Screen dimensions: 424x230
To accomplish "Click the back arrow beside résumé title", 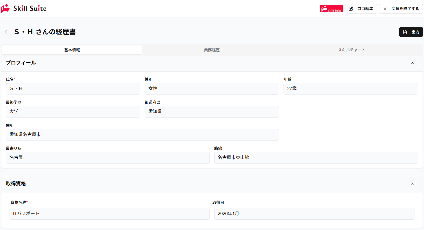I will [x=7, y=32].
